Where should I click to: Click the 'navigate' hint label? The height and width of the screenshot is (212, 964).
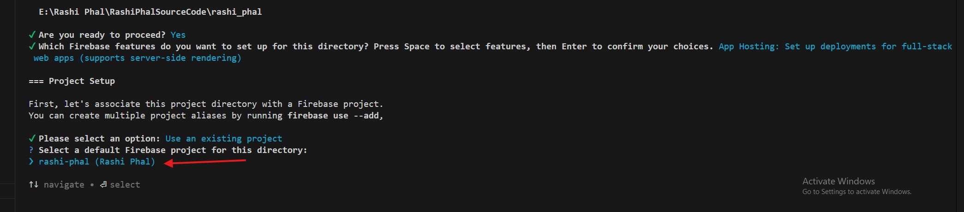[x=64, y=185]
